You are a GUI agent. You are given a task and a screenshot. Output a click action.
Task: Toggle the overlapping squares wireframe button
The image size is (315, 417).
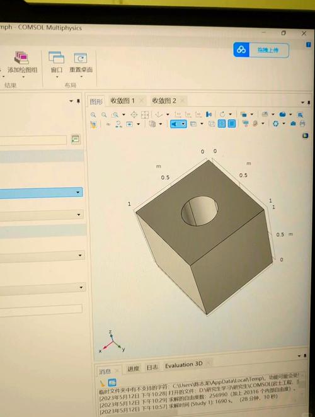(x=212, y=123)
